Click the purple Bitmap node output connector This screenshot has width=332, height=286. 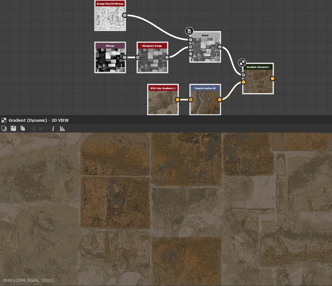(124, 57)
